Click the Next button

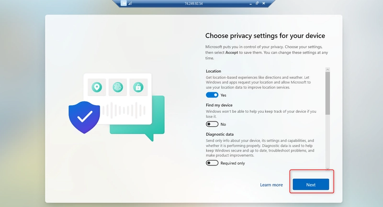[311, 185]
